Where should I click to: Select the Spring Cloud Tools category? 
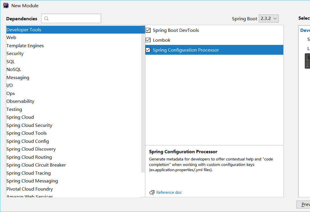pos(74,133)
